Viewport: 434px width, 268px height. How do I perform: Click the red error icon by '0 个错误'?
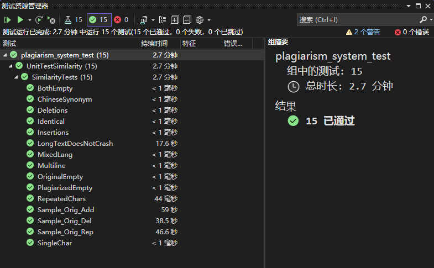point(398,33)
